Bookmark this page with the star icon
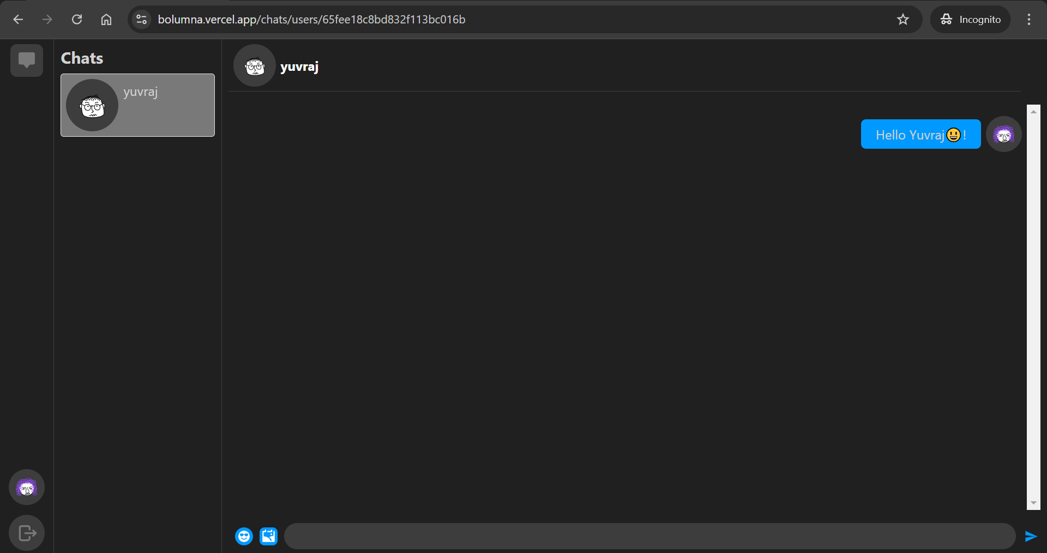The image size is (1047, 553). pos(903,20)
